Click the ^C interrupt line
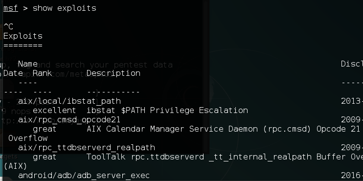Image resolution: width=363 pixels, height=181 pixels. (x=8, y=27)
